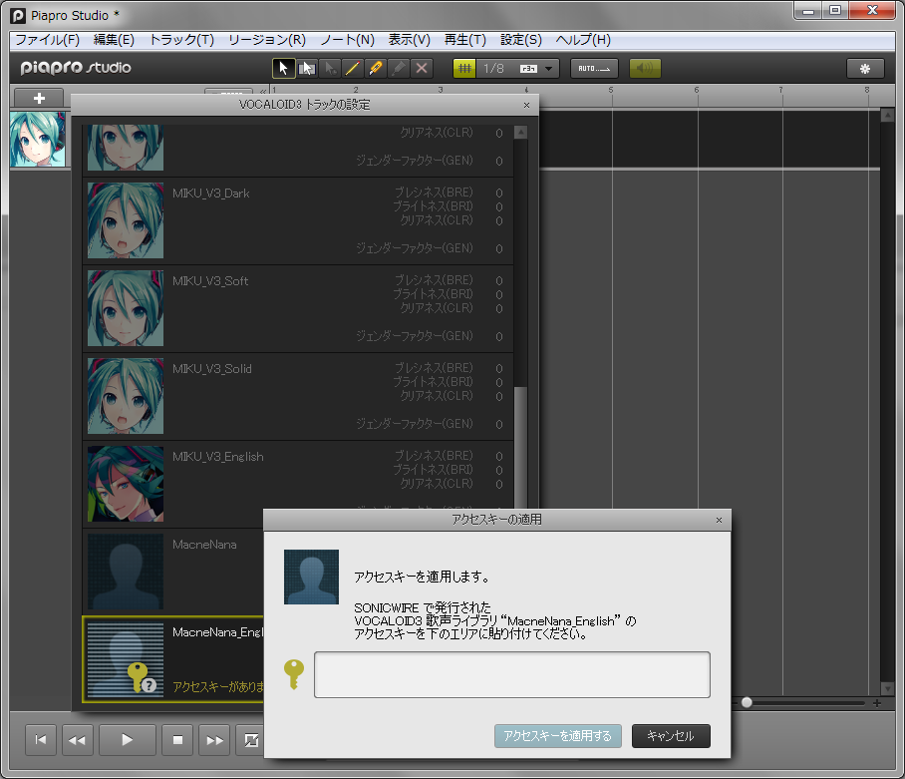Image resolution: width=905 pixels, height=779 pixels.
Task: Select the MacneNana silhouette portrait
Action: (x=126, y=572)
